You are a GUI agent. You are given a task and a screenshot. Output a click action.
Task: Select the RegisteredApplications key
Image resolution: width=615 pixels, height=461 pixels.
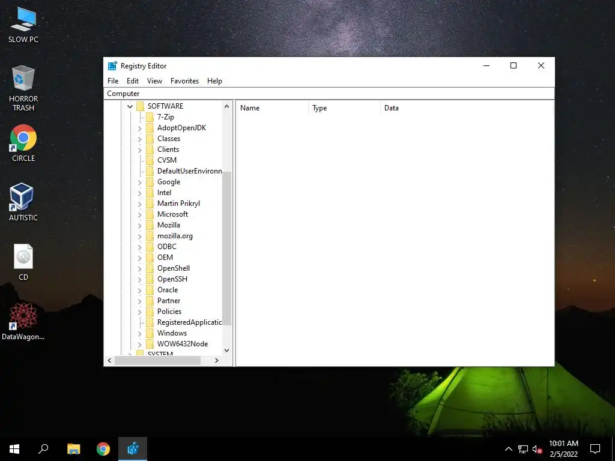click(x=189, y=322)
